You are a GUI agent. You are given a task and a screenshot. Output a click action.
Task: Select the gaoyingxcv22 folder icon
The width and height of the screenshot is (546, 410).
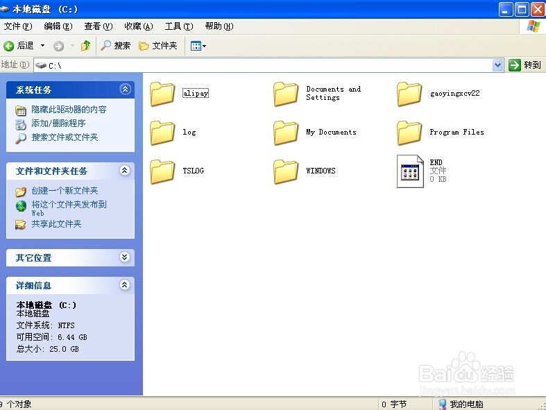pyautogui.click(x=409, y=94)
